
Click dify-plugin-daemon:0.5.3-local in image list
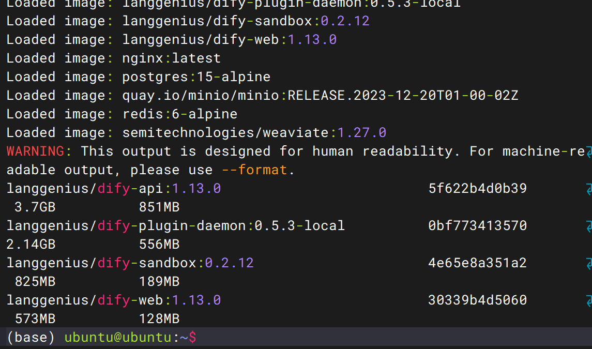click(x=221, y=225)
